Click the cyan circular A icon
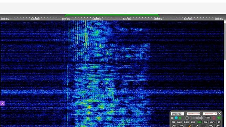Viewport: 226px width, 127px height. coord(176,118)
